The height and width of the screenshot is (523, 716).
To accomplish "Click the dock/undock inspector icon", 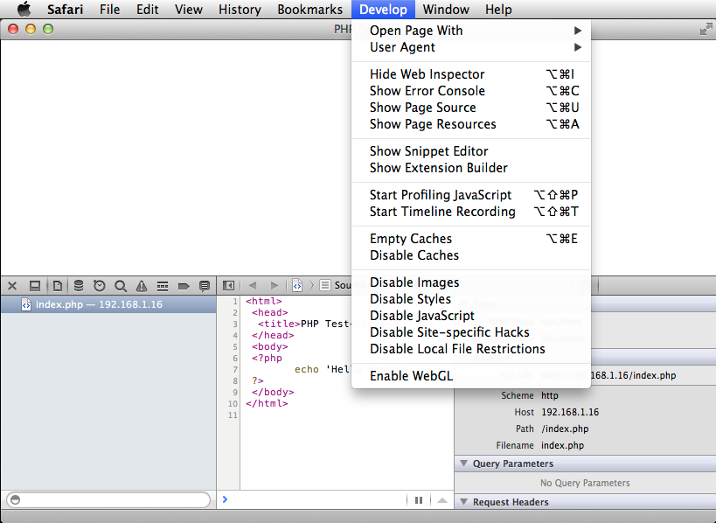I will click(x=35, y=286).
